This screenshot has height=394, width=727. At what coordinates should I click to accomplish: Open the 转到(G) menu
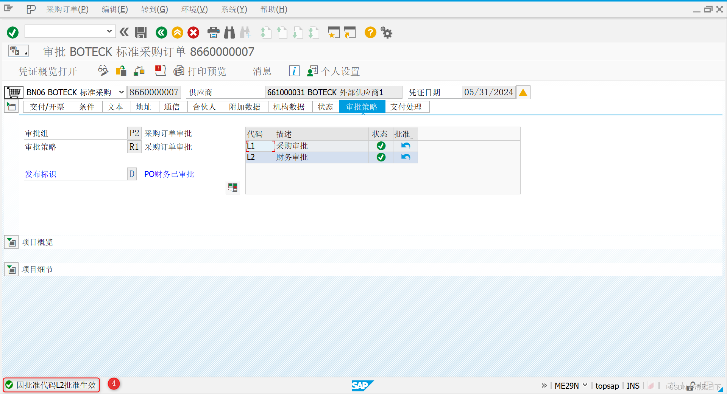pos(154,9)
